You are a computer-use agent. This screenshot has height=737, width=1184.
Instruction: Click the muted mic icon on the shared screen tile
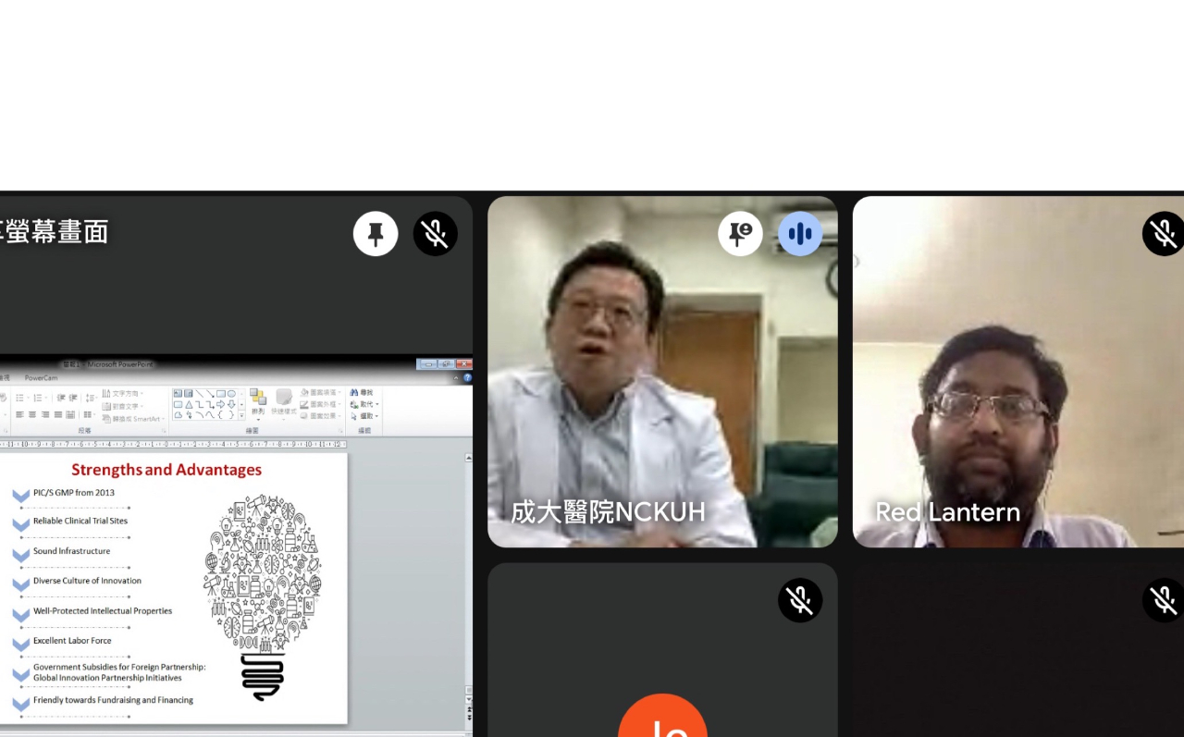coord(435,234)
